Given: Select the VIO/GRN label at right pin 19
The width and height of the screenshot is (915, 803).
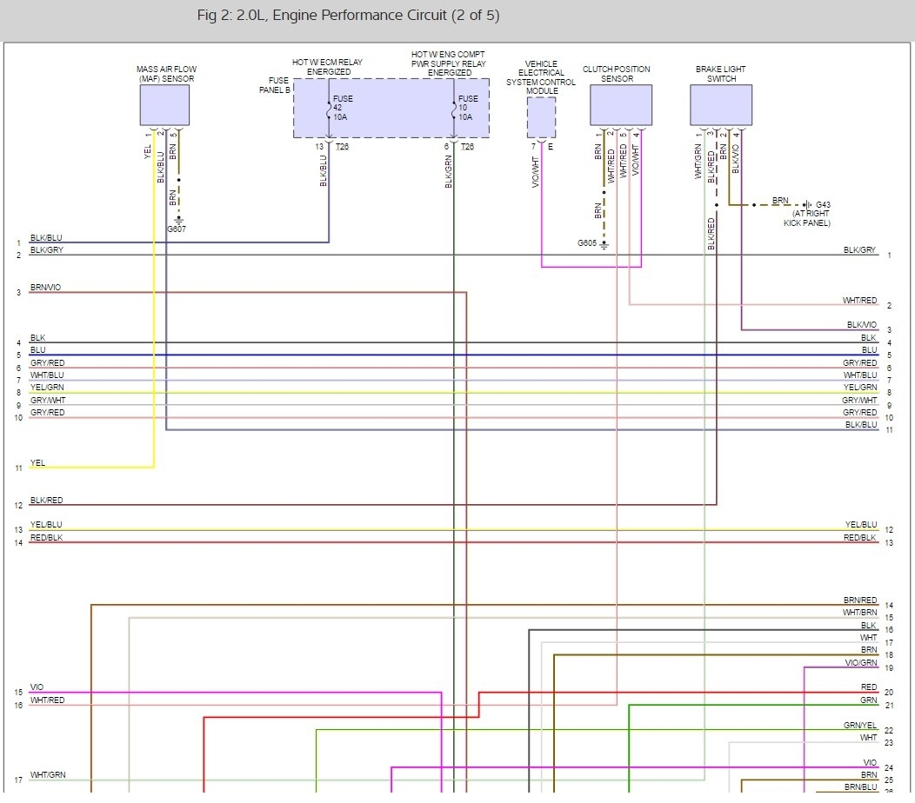Looking at the screenshot, I should coord(861,662).
